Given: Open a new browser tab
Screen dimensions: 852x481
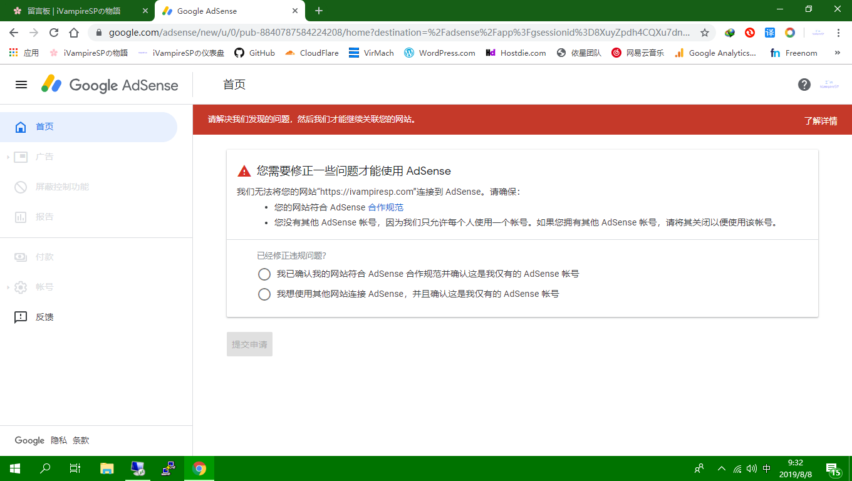Looking at the screenshot, I should pyautogui.click(x=319, y=11).
